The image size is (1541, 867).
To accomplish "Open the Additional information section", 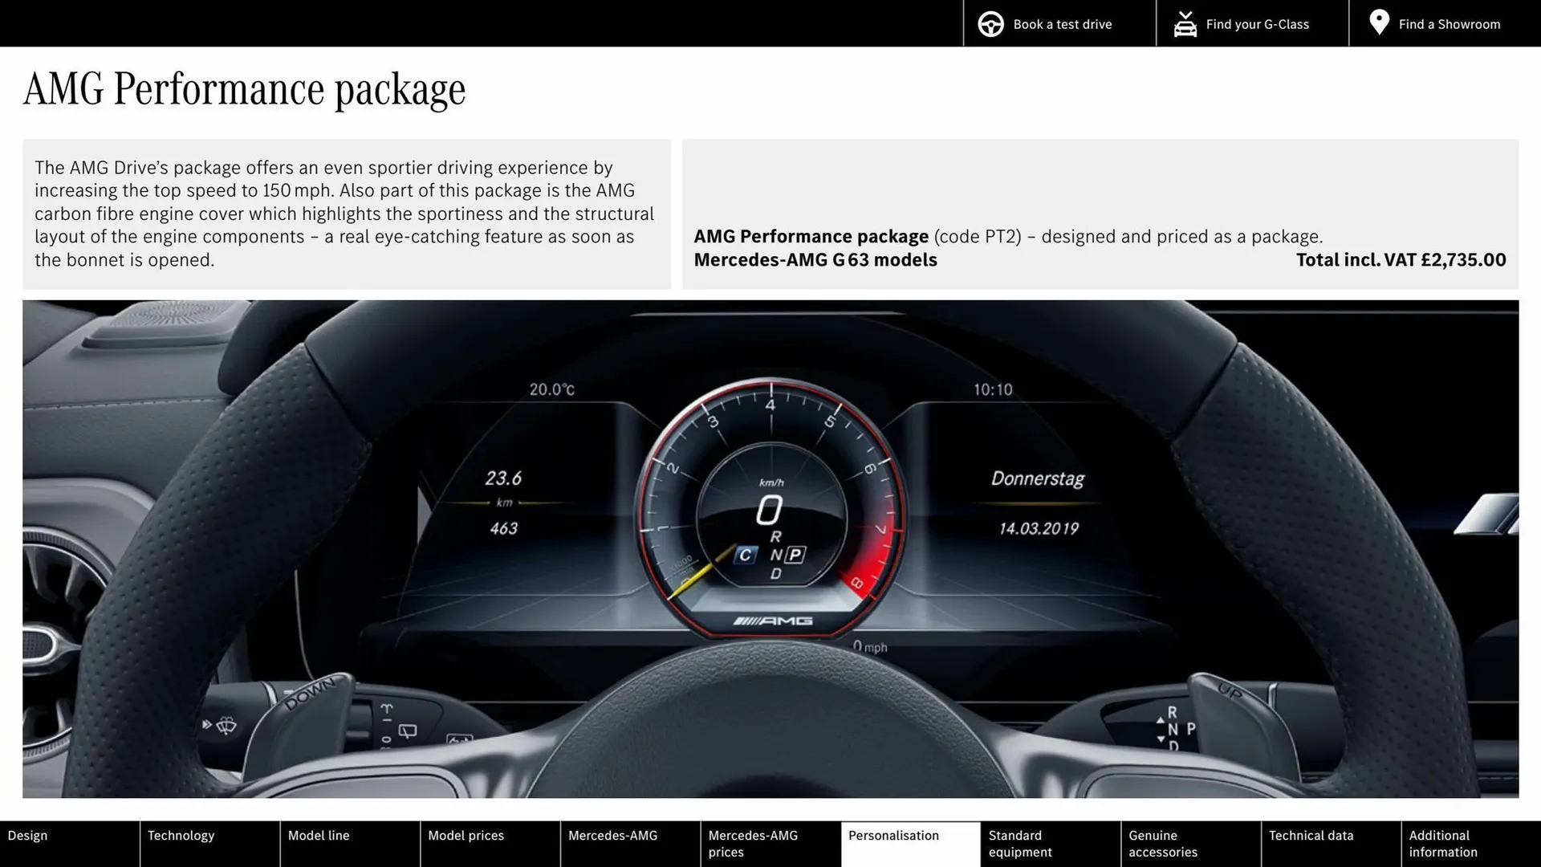I will tap(1442, 843).
